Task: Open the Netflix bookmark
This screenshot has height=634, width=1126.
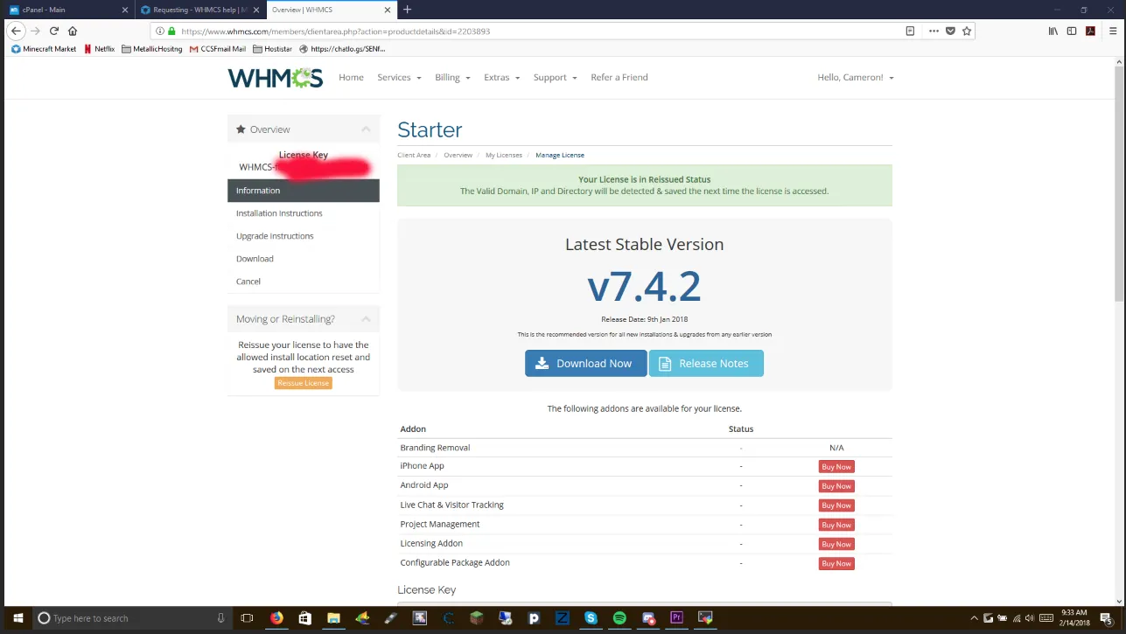Action: point(100,49)
